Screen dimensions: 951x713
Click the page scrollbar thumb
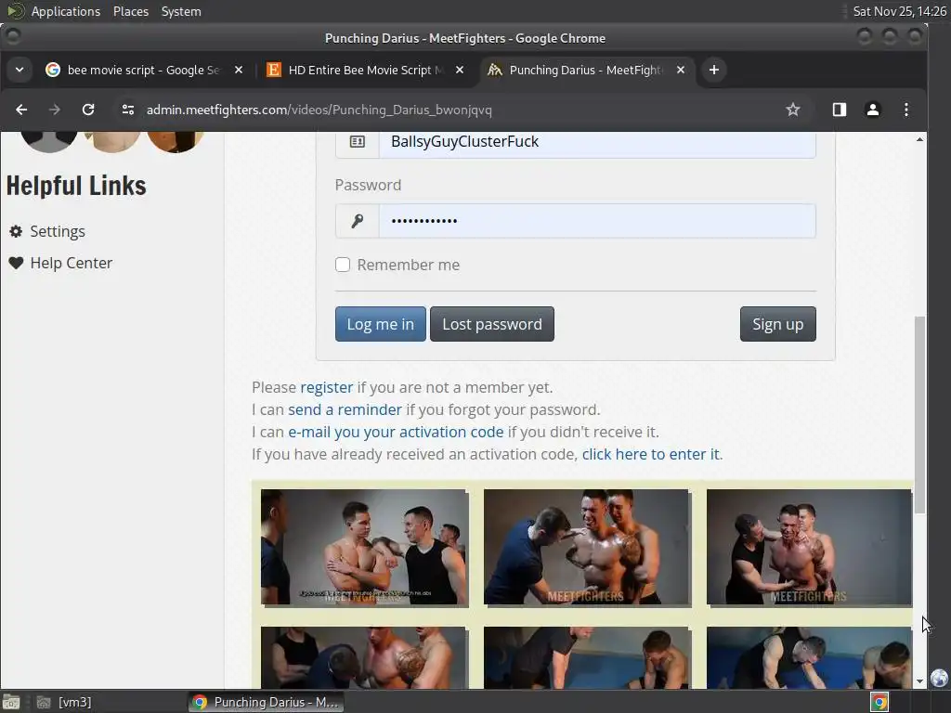[x=920, y=415]
